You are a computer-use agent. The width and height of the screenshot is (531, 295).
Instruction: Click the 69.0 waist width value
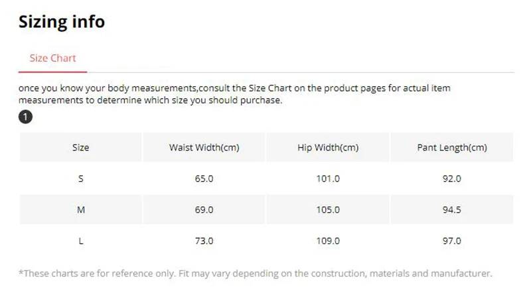(204, 209)
